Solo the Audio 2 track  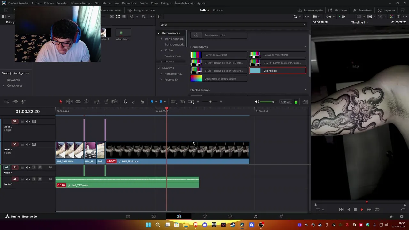coord(34,179)
